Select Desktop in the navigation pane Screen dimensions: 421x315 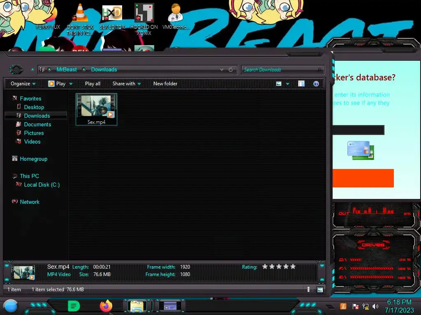34,107
